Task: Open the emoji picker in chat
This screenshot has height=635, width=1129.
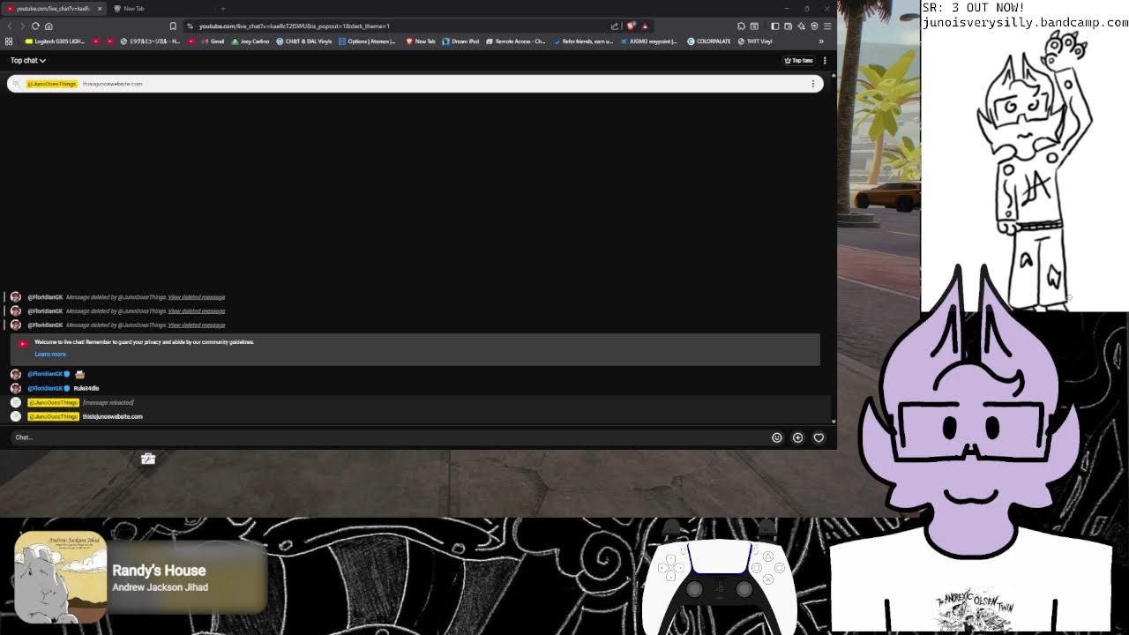Action: coord(777,437)
